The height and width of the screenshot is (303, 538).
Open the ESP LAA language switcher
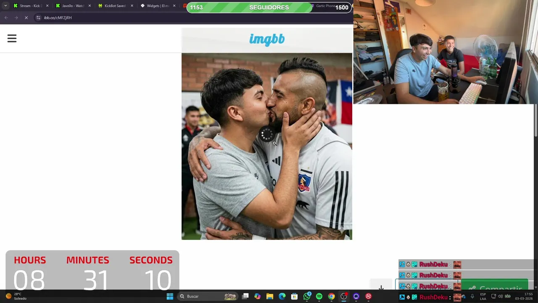pyautogui.click(x=483, y=296)
